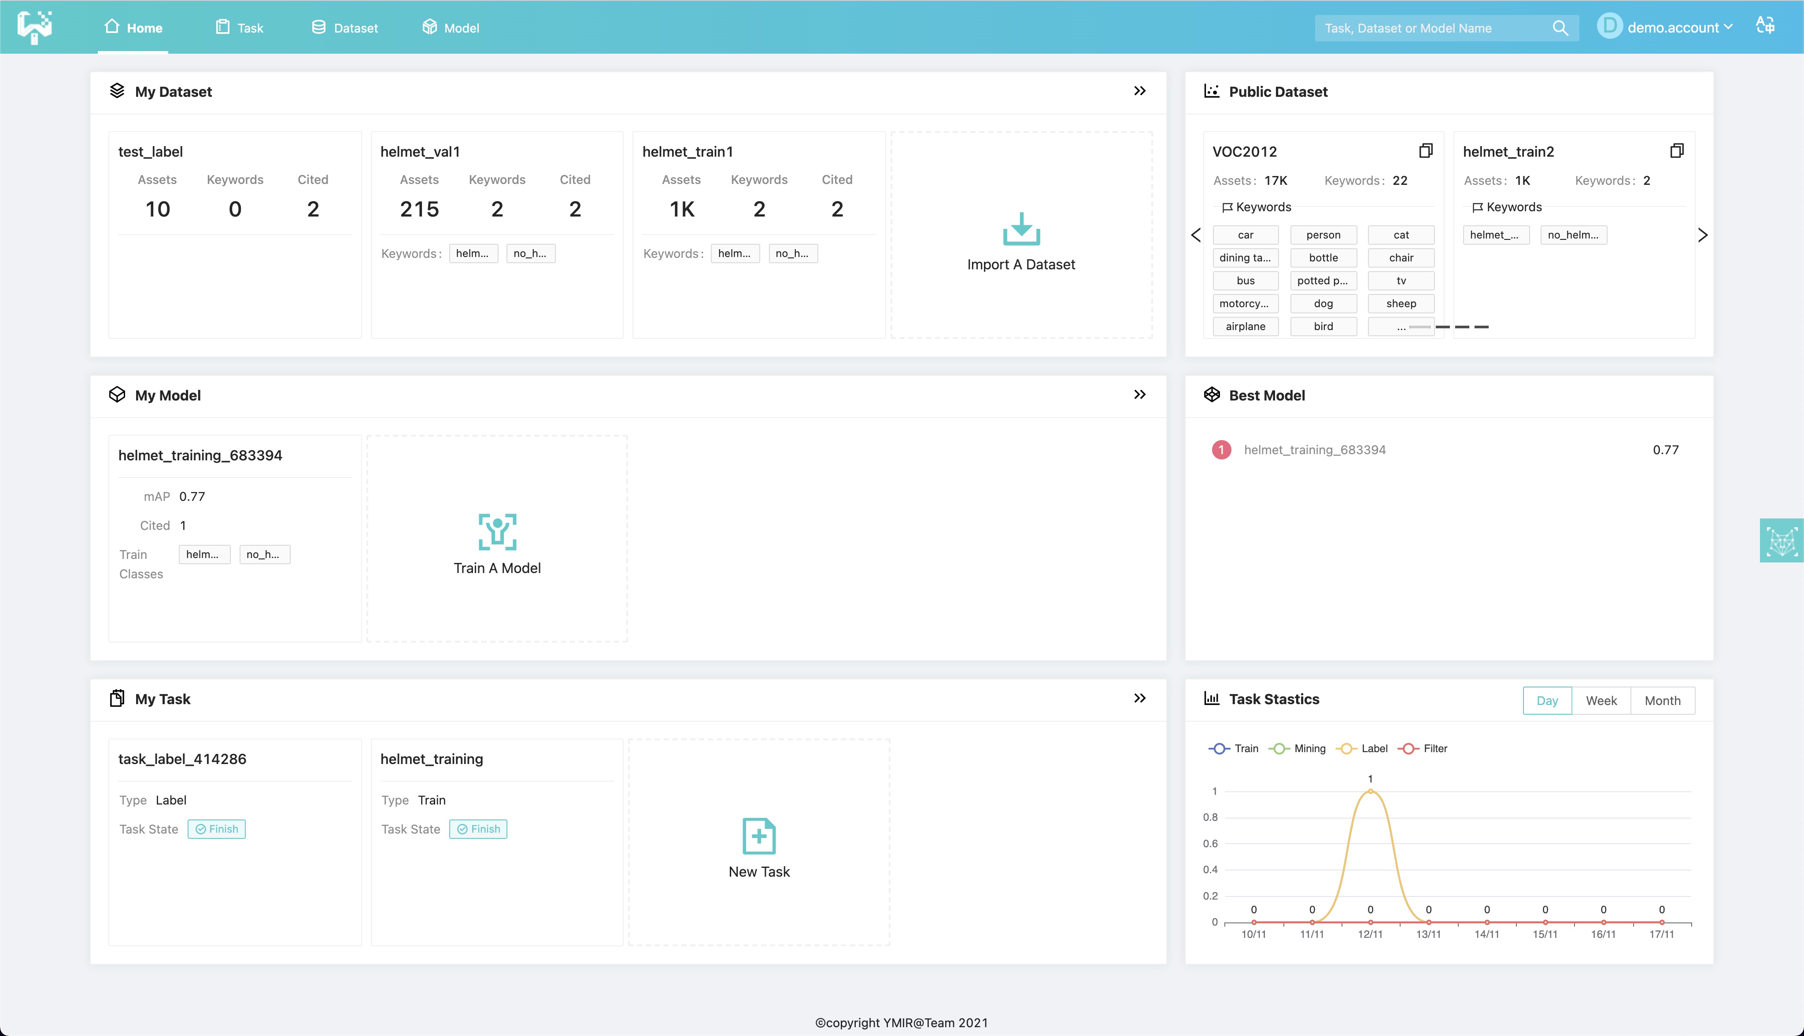The width and height of the screenshot is (1804, 1036).
Task: Switch statistics to Week view
Action: point(1601,701)
